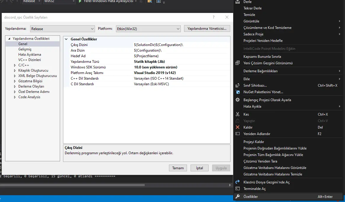Click the gear icon for Başlangıç Projesi

tap(238, 100)
